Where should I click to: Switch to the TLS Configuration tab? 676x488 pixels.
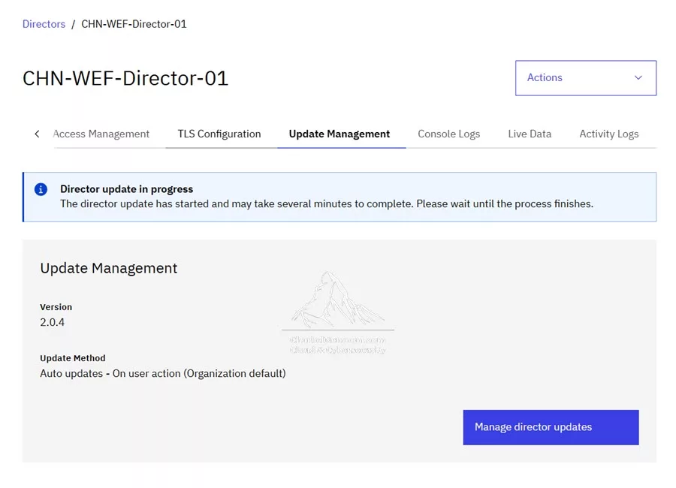click(x=219, y=134)
